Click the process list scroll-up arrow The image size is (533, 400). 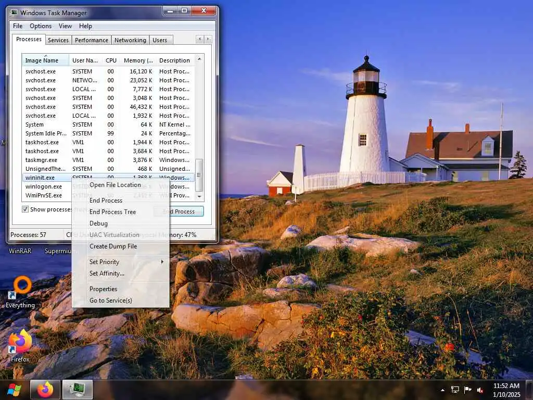click(x=199, y=59)
